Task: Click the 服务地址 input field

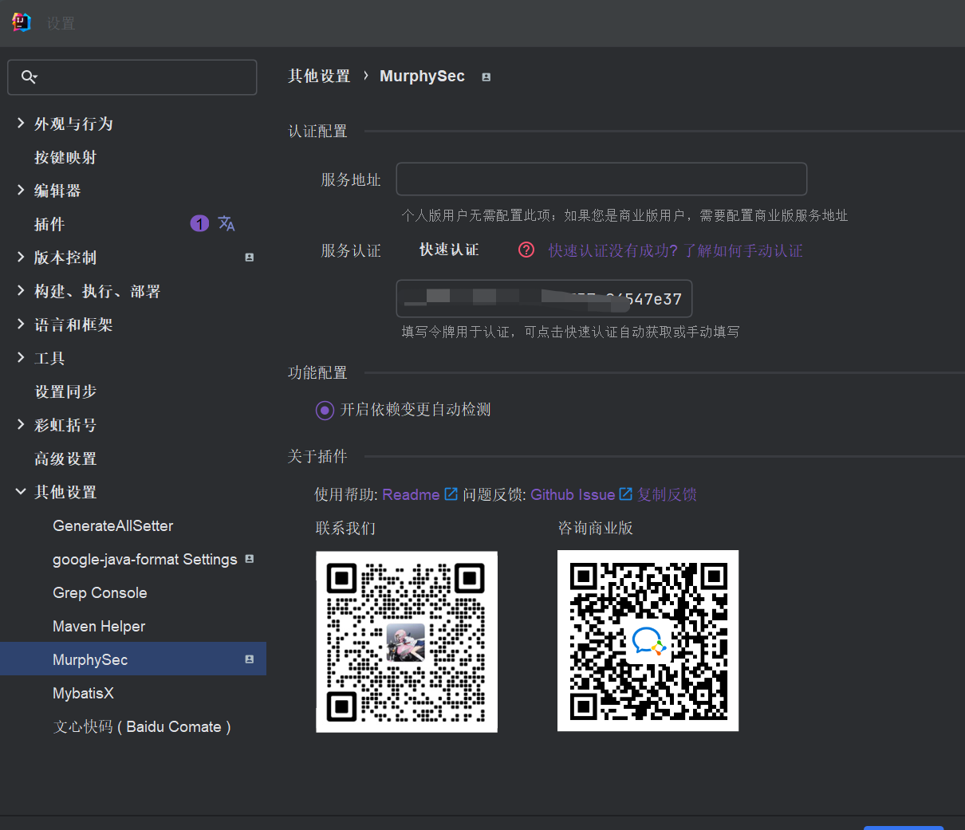Action: (x=601, y=179)
